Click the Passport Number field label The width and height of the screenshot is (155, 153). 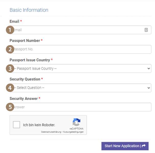pos(25,41)
